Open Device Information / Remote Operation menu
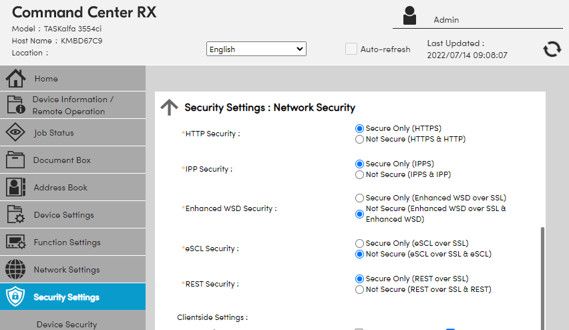Viewport: 569px width, 330px height. [73, 106]
